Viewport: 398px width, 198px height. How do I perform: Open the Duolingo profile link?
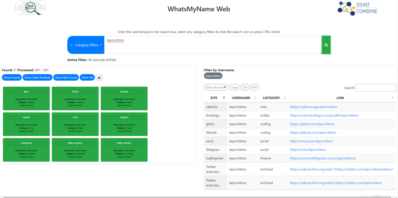coord(324,115)
